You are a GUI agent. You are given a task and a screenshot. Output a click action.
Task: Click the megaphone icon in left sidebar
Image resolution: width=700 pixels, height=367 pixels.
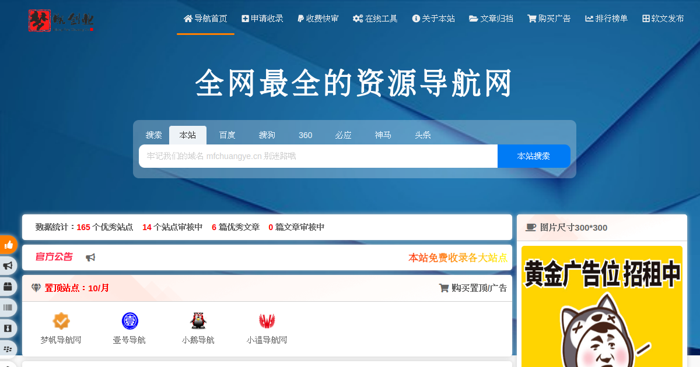(x=8, y=266)
